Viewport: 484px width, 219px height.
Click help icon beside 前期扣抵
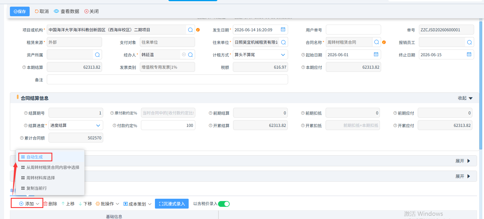tap(303, 113)
